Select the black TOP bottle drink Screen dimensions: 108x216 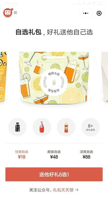[17, 127]
